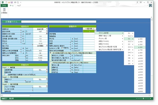Click the 一括計算 >> button
The height and width of the screenshot is (105, 158).
pyautogui.click(x=90, y=29)
